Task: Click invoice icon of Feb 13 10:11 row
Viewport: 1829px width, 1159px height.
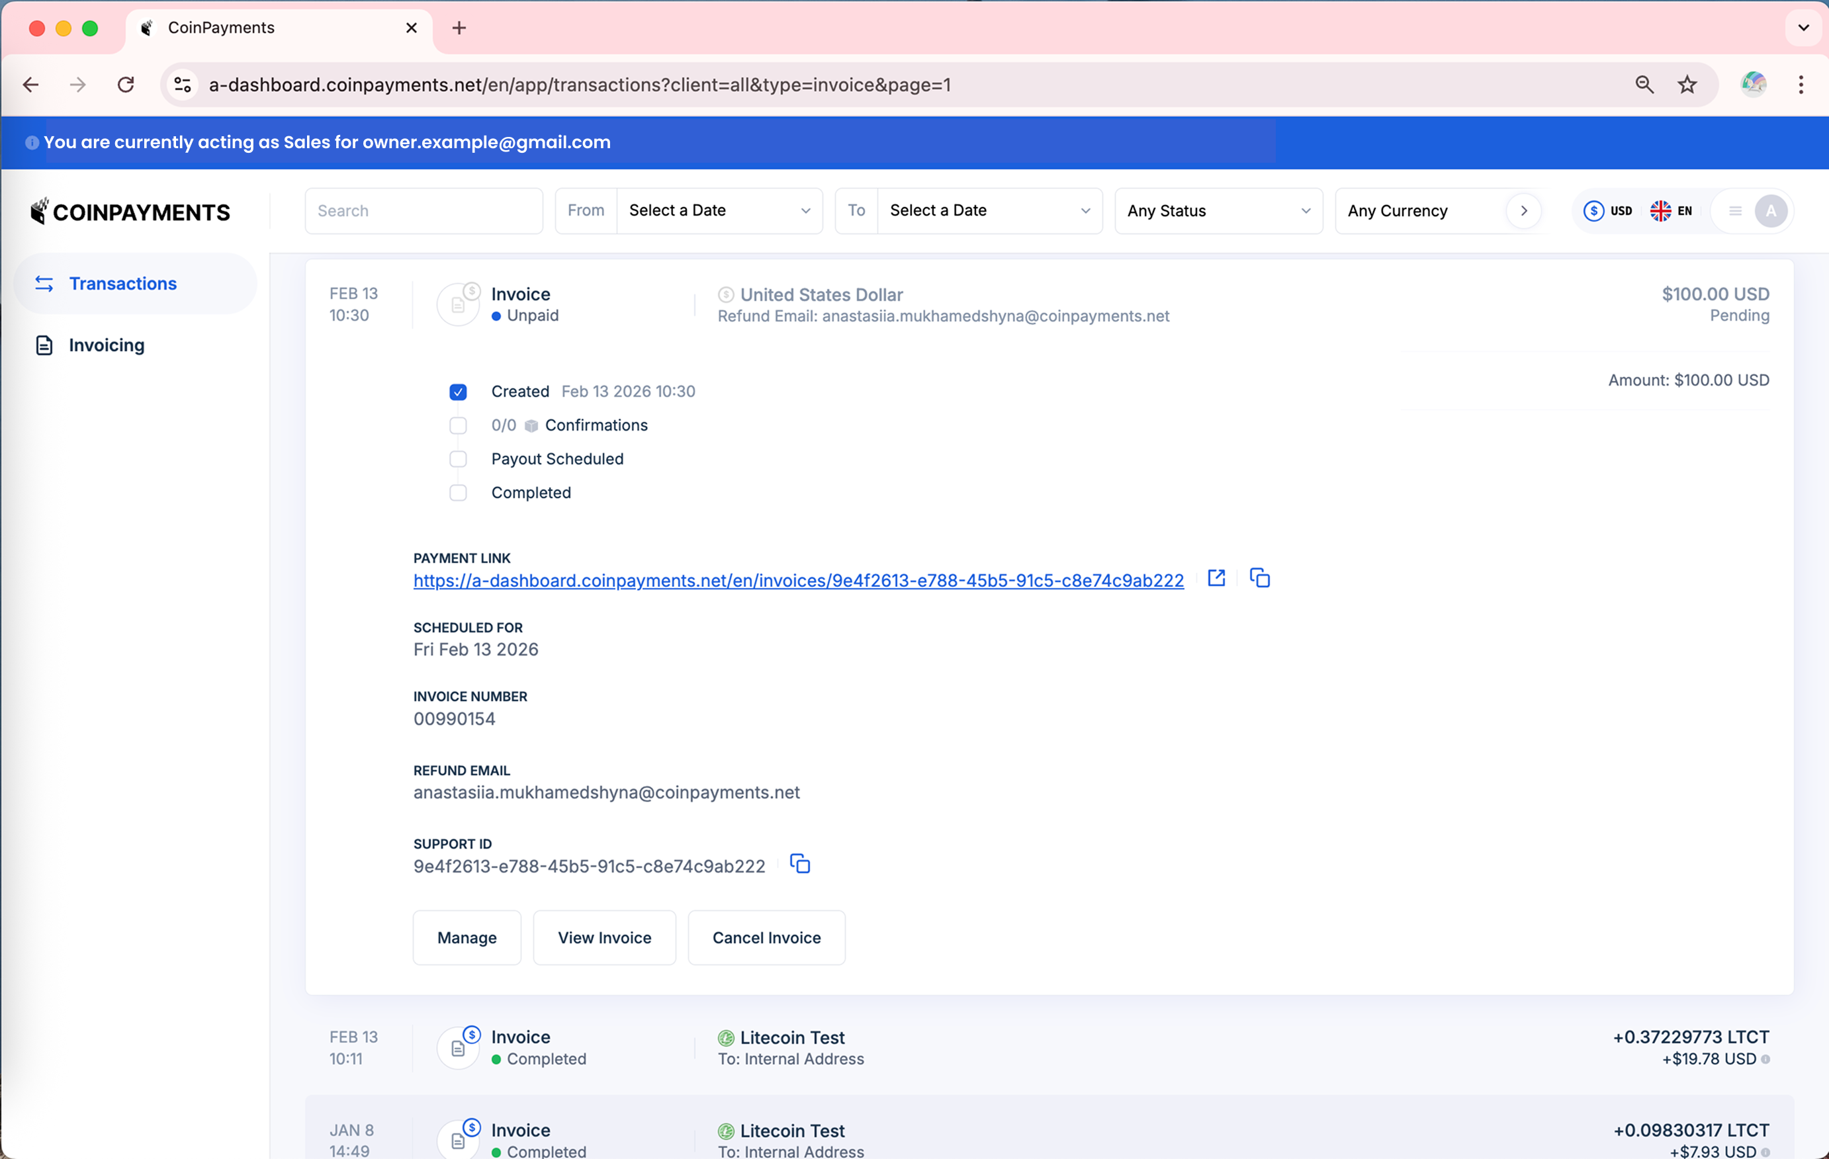Action: coord(459,1047)
